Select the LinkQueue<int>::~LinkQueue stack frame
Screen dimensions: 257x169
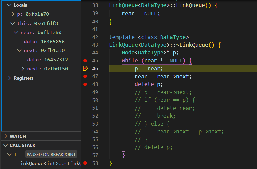click(49, 163)
